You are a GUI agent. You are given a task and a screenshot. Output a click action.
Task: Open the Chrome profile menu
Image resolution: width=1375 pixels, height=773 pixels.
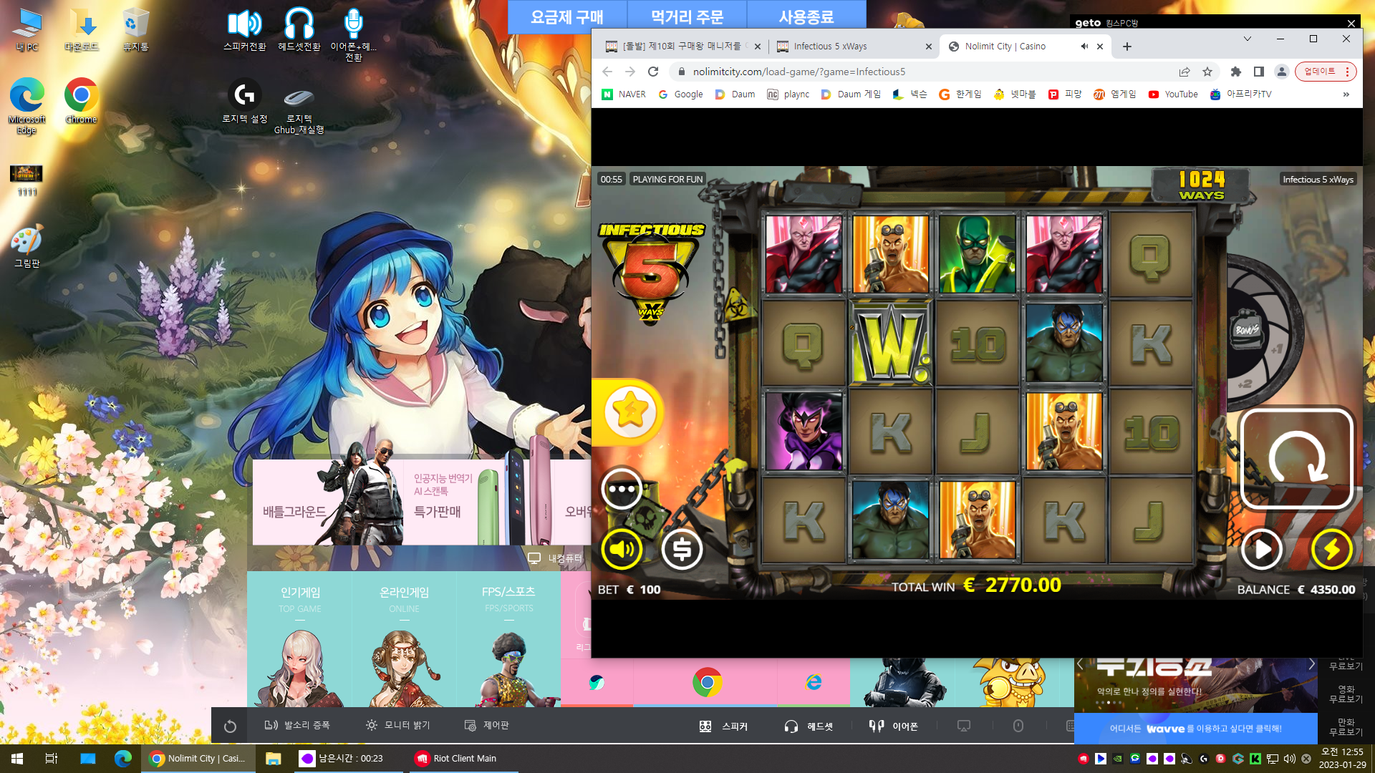(x=1282, y=72)
